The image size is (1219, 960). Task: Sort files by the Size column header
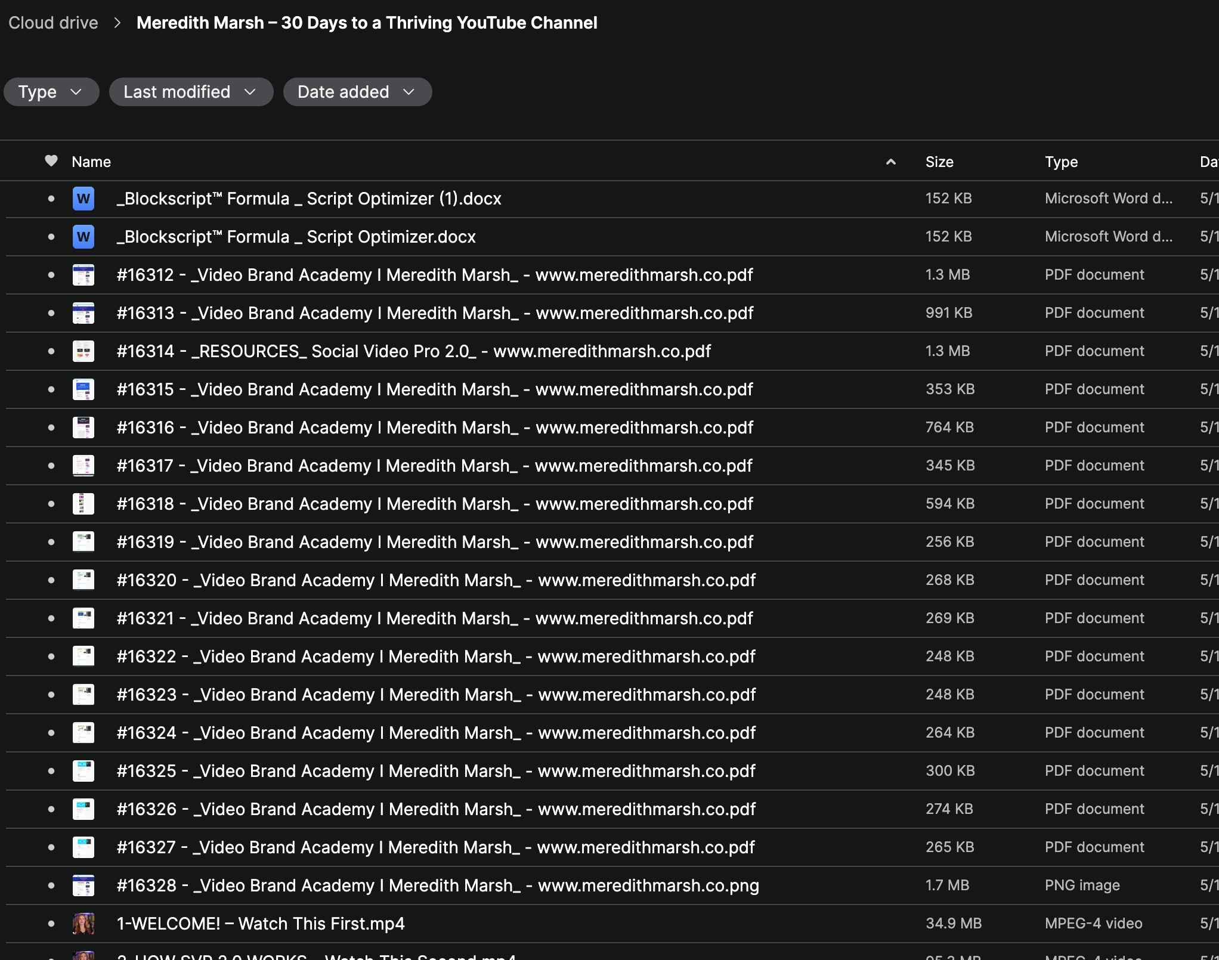(x=939, y=162)
